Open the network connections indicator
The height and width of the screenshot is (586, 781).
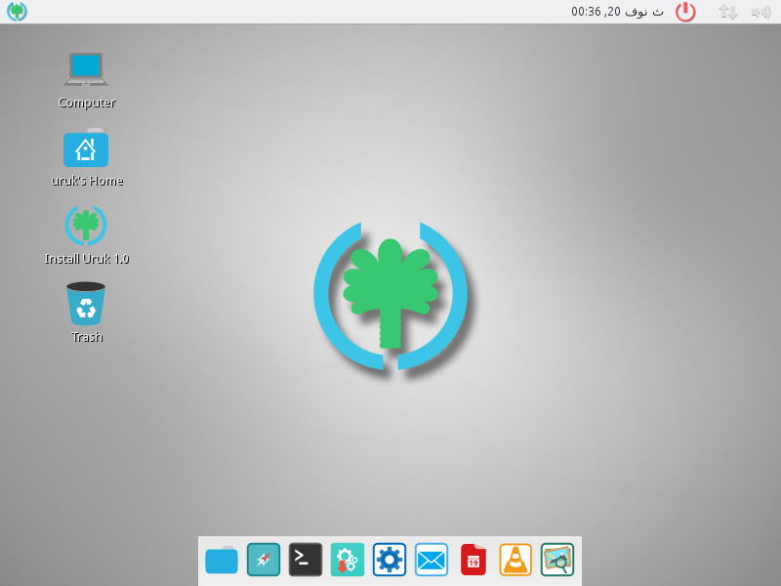coord(728,12)
